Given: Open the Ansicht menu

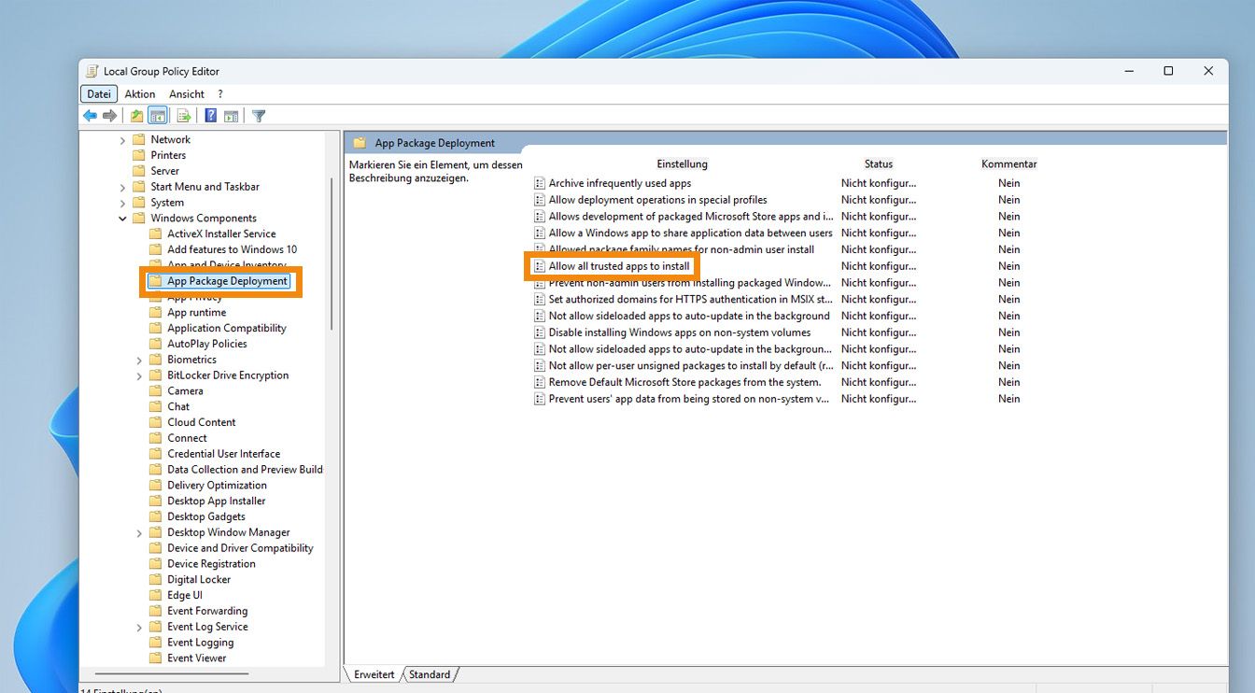Looking at the screenshot, I should coord(187,93).
